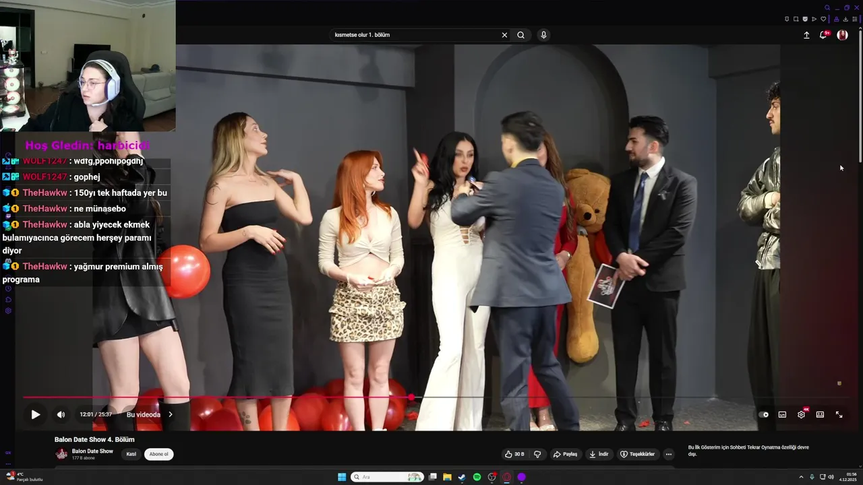863x485 pixels.
Task: Click the browser toolbar pin icon
Action: 787,19
